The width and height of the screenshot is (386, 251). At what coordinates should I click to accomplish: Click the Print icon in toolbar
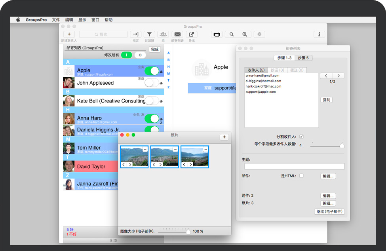point(217,34)
